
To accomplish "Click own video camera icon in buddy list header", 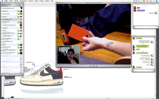I will click(19, 5).
